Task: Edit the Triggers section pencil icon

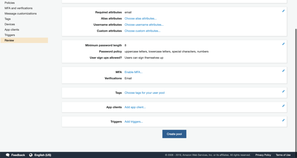Action: [283, 120]
